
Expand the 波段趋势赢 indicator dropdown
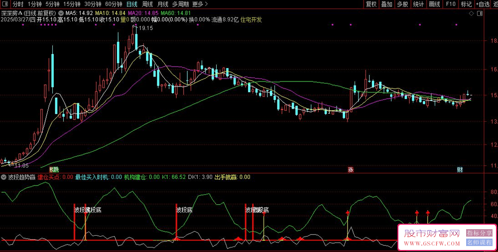(4, 177)
